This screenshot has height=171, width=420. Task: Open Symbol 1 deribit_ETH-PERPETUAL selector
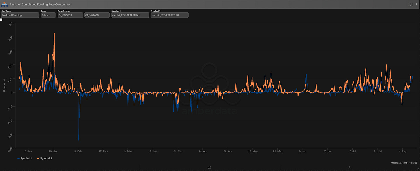(x=130, y=15)
